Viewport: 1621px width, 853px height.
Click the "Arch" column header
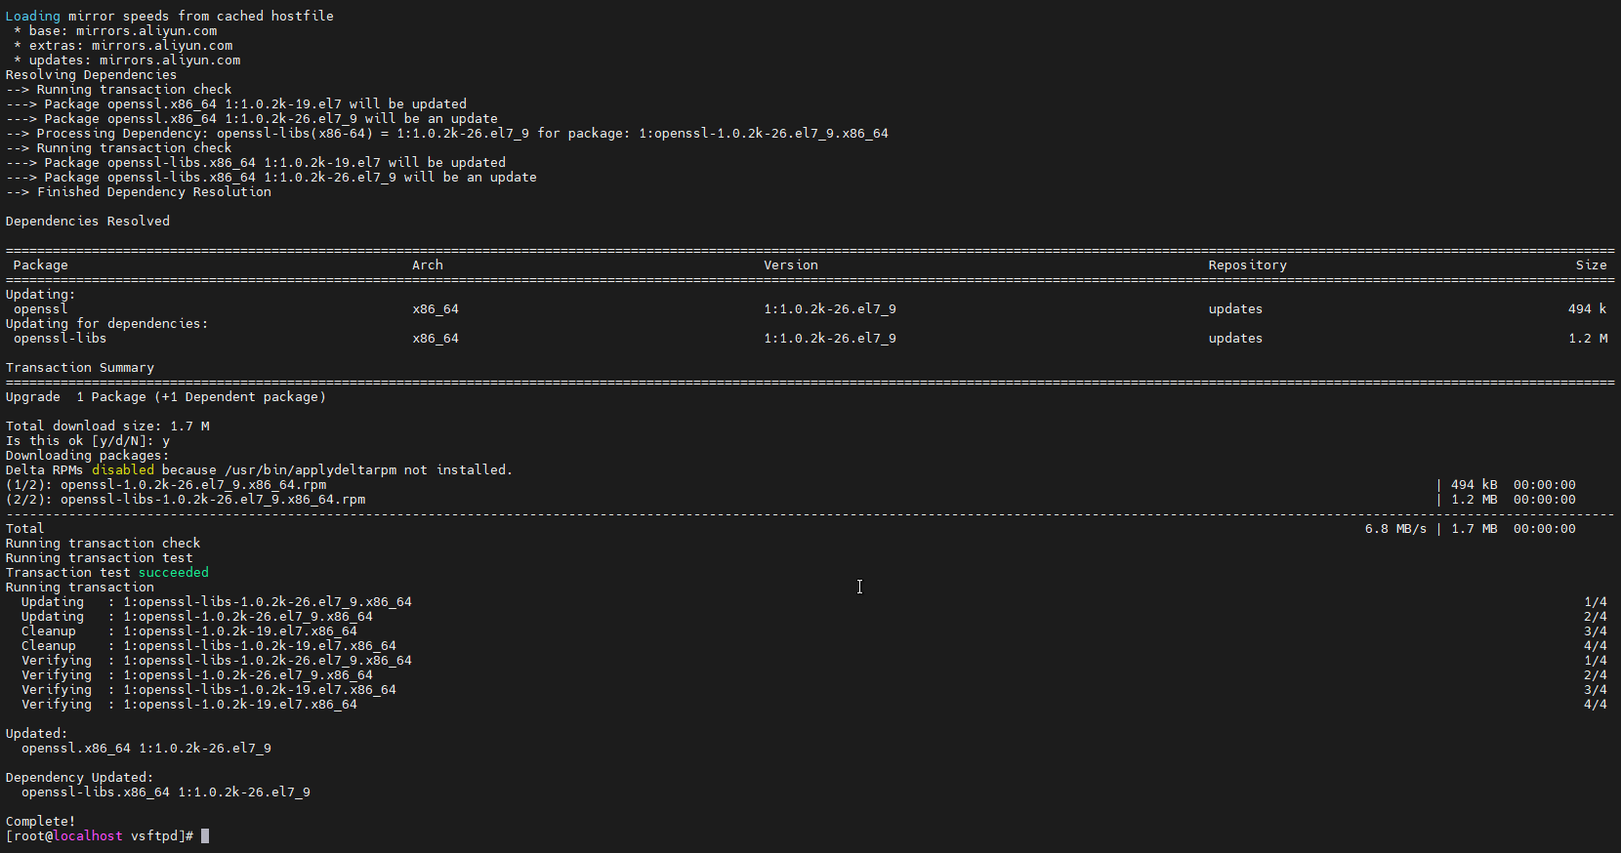427,265
